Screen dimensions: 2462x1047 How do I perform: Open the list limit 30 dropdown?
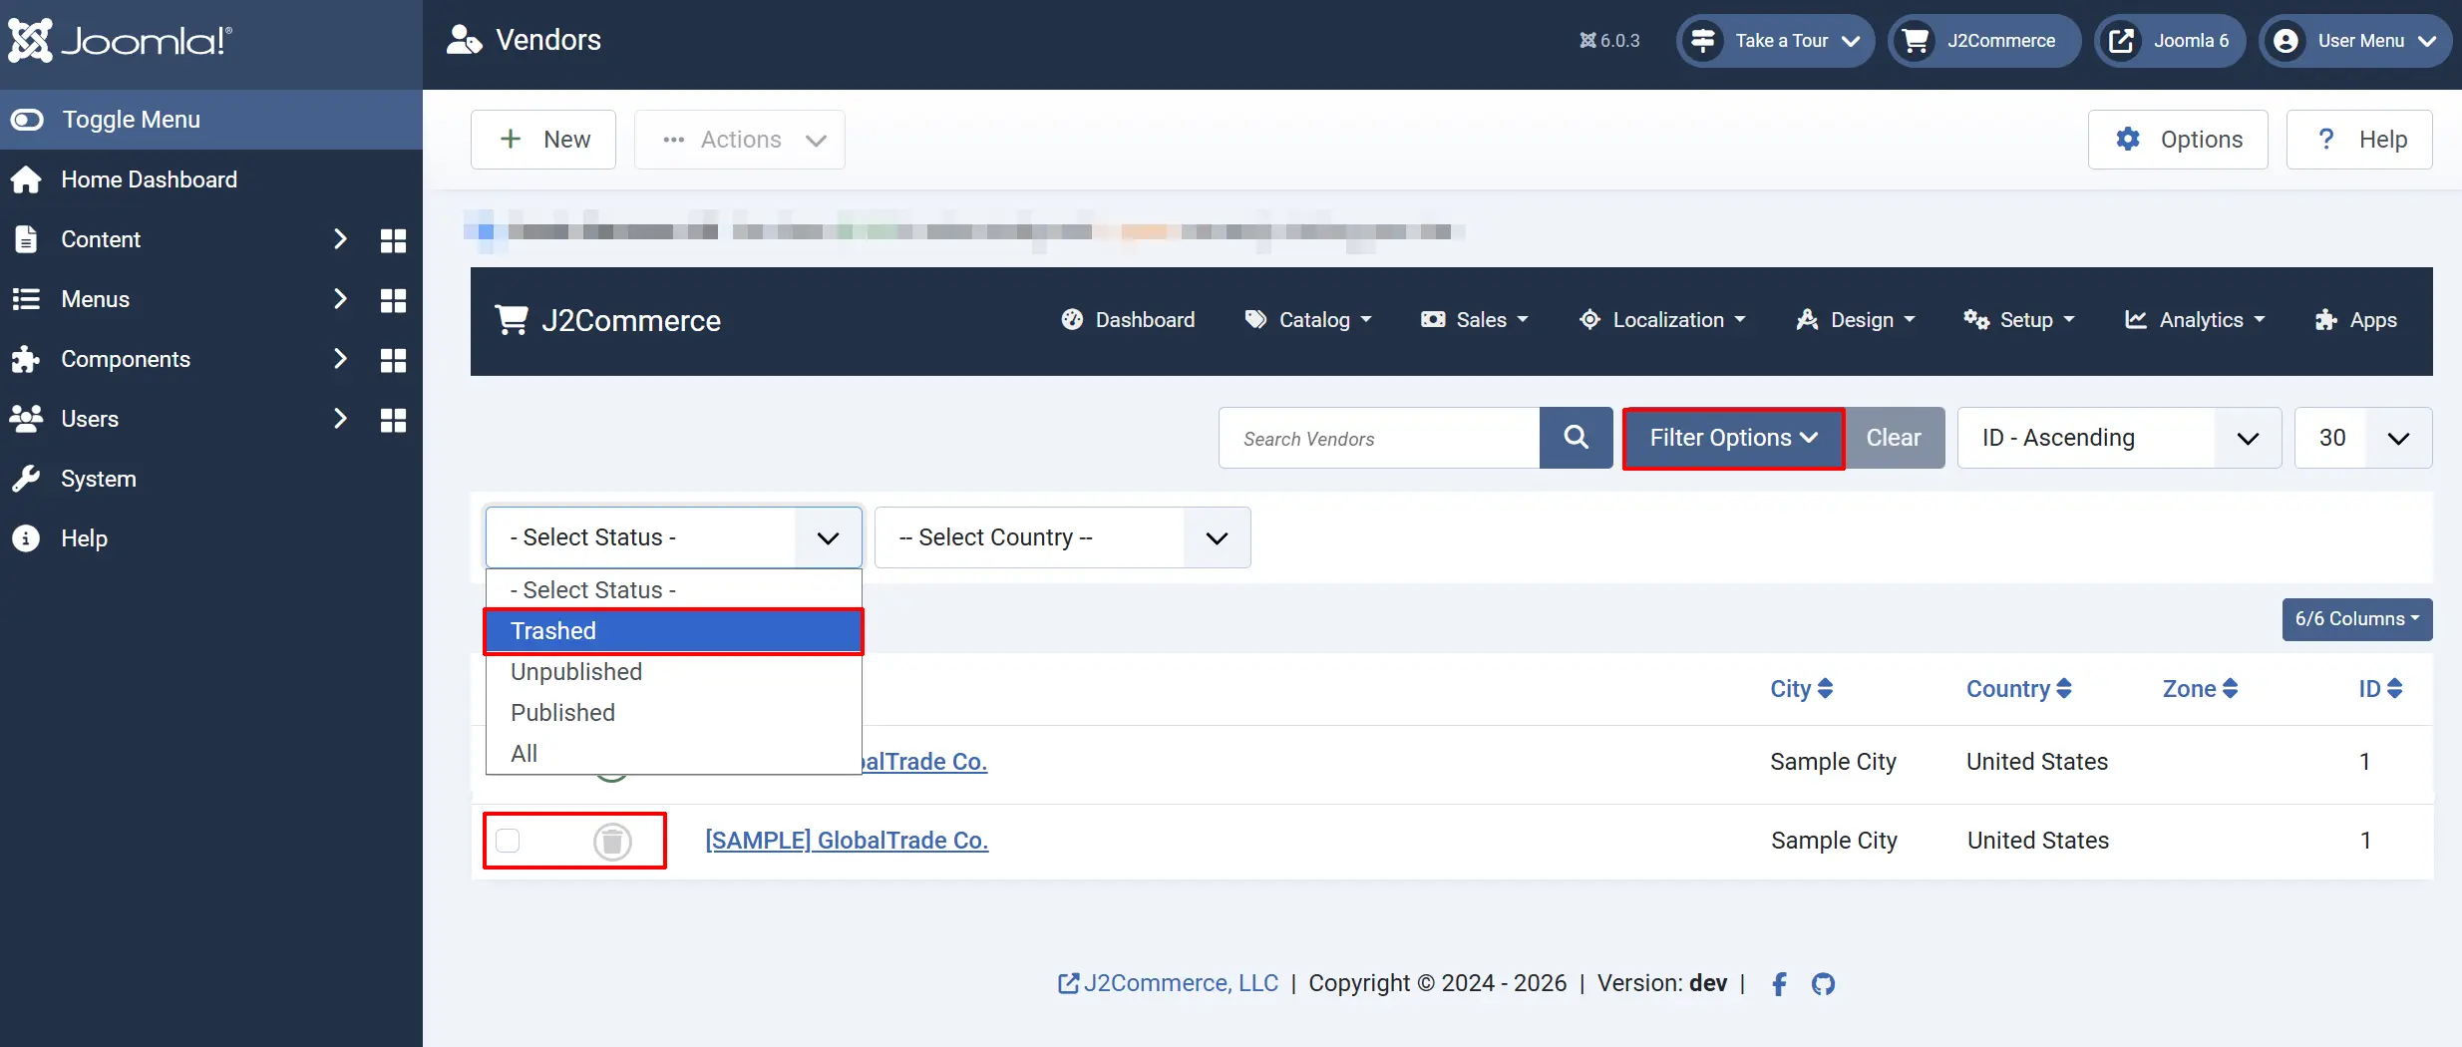click(2363, 438)
